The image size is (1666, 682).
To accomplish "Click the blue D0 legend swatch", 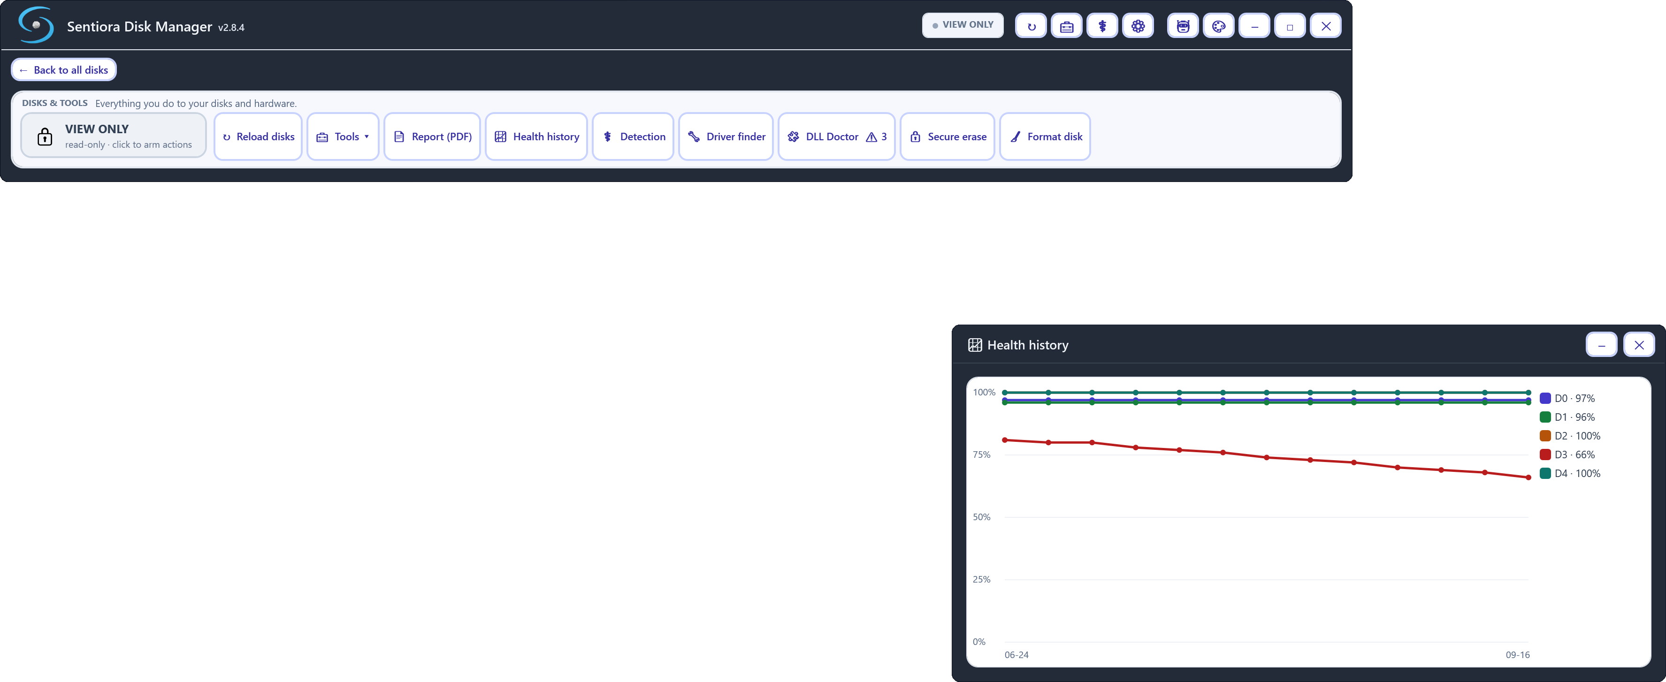I will click(1545, 398).
